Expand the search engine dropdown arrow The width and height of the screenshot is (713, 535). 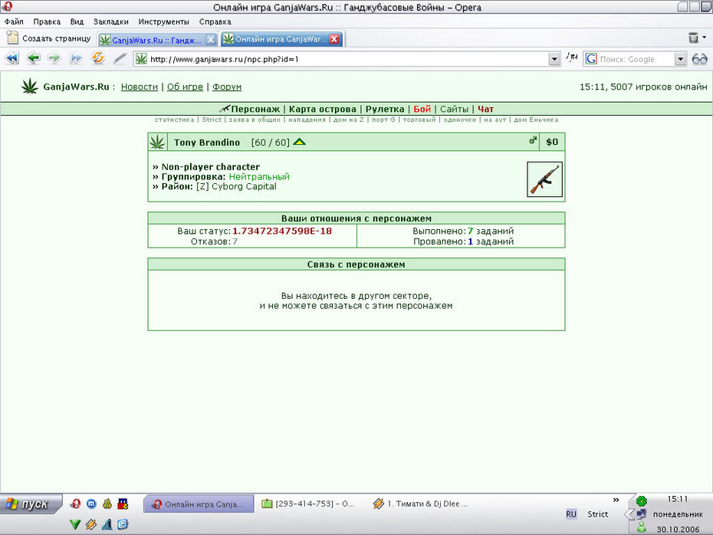680,59
